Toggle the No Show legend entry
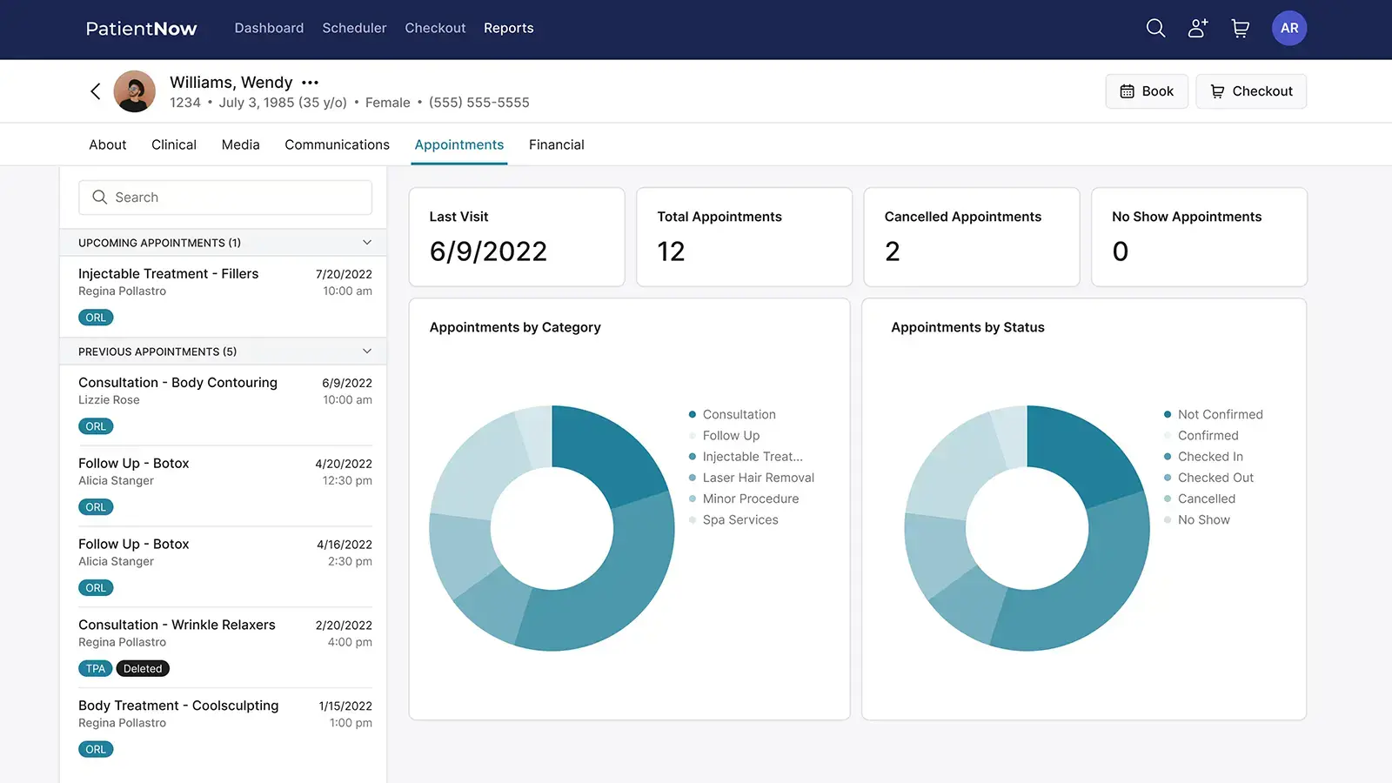 pyautogui.click(x=1197, y=519)
